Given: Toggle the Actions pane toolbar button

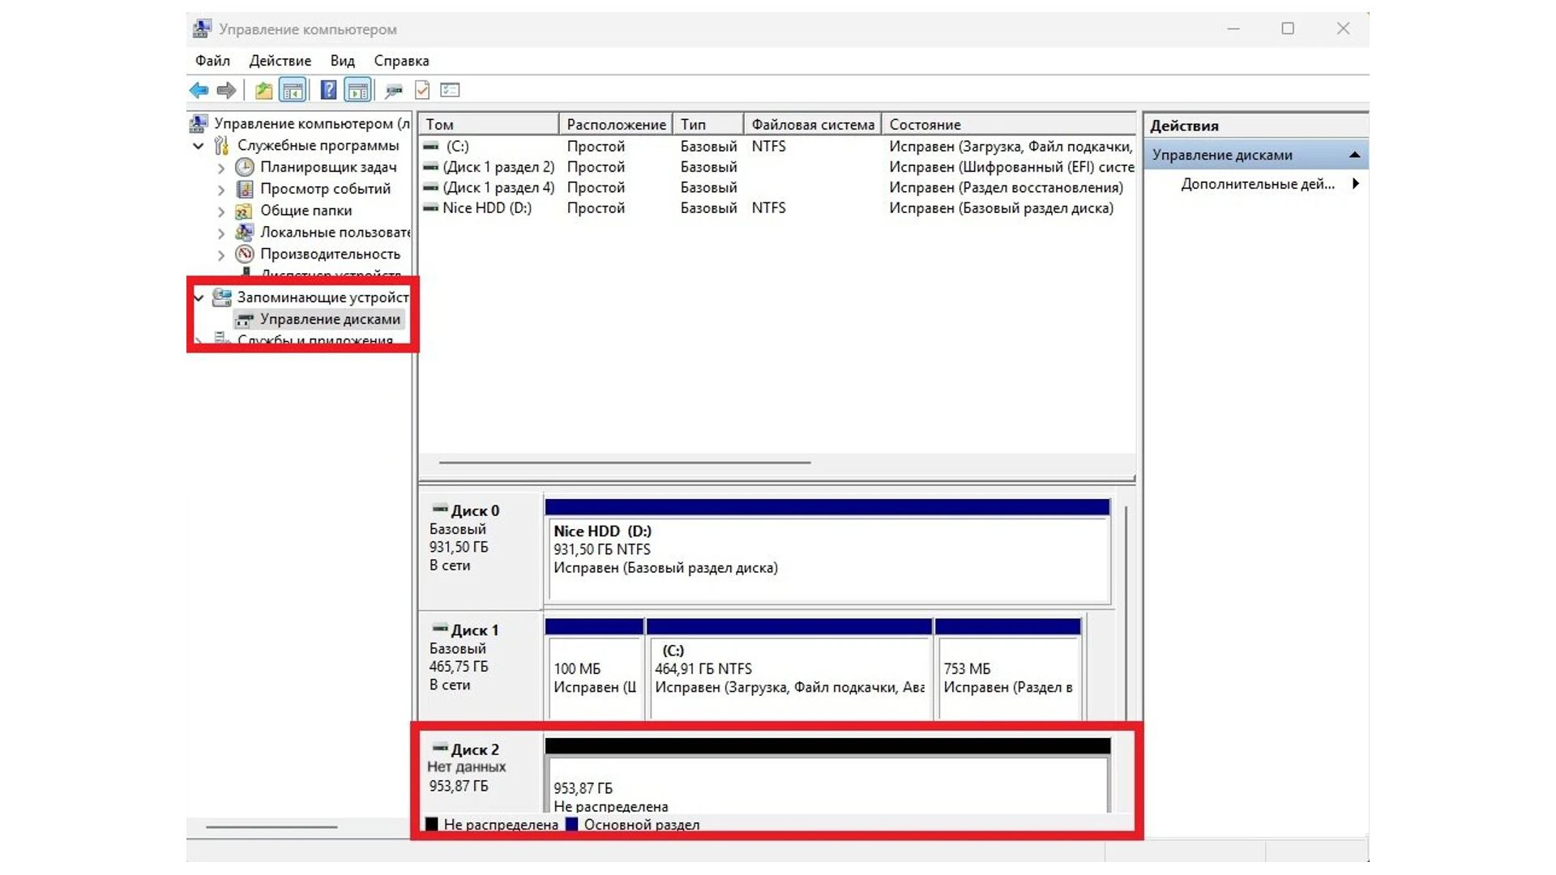Looking at the screenshot, I should [x=357, y=90].
